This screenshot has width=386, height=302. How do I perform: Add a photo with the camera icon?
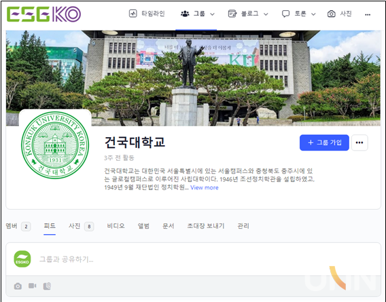(18, 286)
